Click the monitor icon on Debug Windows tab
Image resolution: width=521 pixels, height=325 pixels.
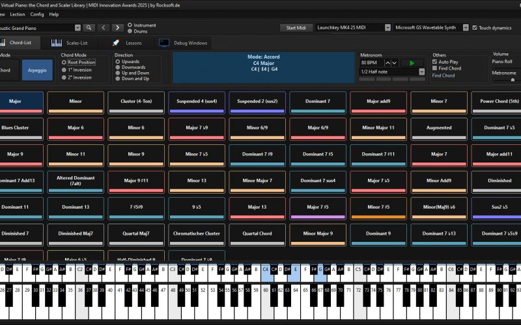(x=164, y=43)
